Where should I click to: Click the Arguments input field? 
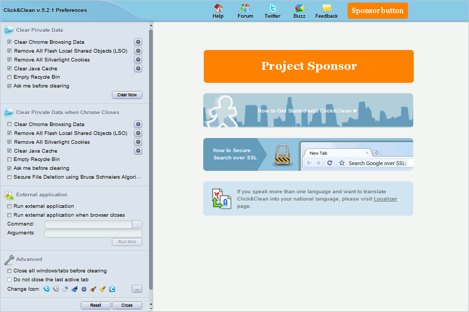tap(93, 233)
